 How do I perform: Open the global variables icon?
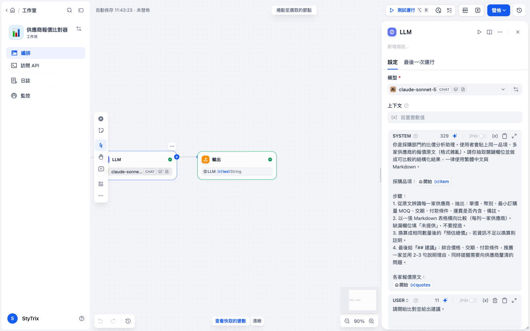(478, 10)
